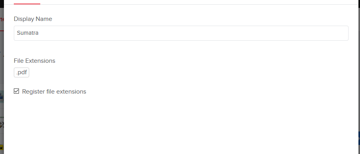Place cursor after the text 'Sumatra'
This screenshot has height=154, width=360.
coord(39,33)
